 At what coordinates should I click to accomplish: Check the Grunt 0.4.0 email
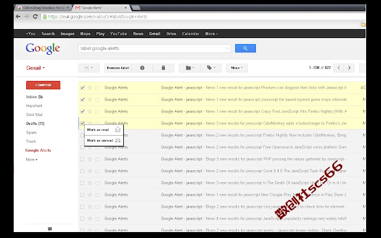83,171
